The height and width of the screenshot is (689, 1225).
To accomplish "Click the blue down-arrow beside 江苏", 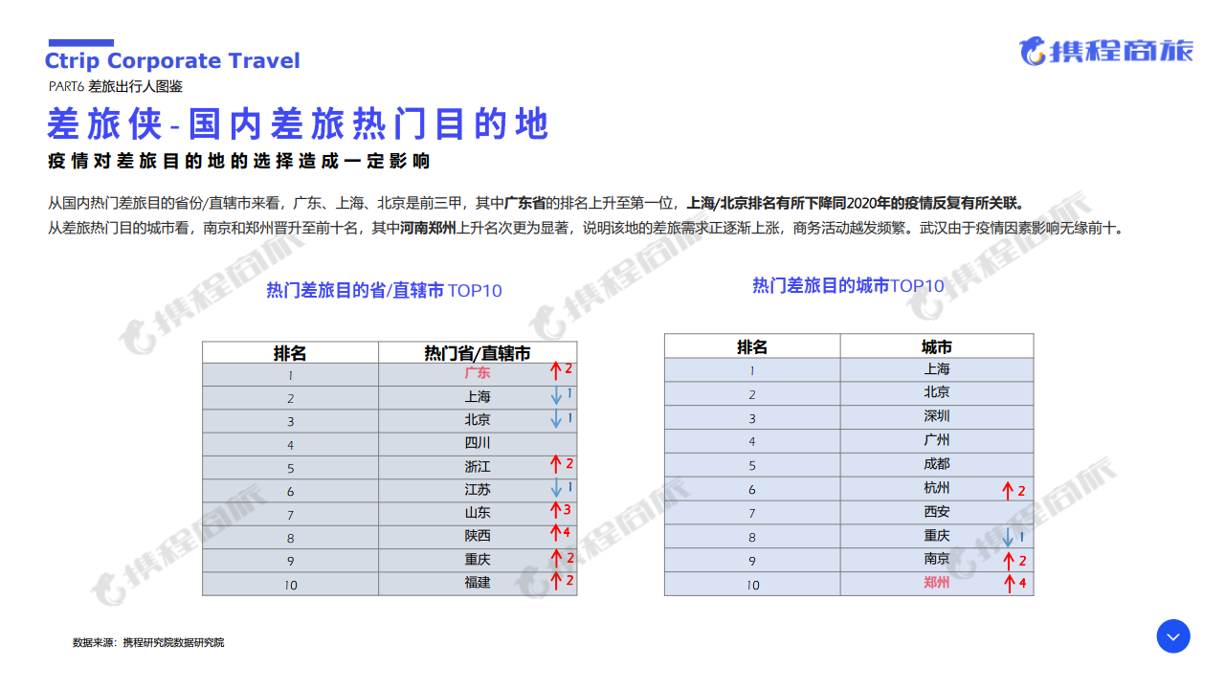I will 555,490.
